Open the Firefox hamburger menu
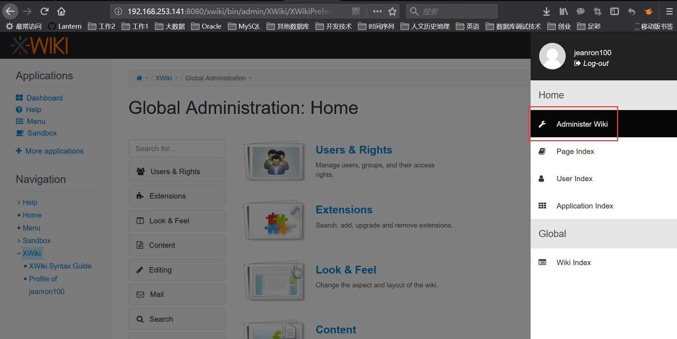Screen dimensions: 677x339 coord(669,11)
